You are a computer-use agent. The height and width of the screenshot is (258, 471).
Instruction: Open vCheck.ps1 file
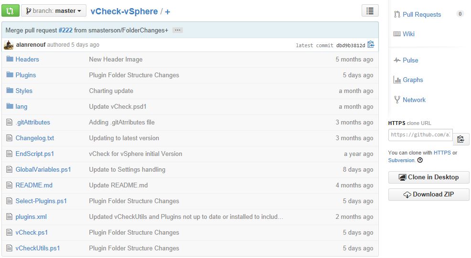click(x=32, y=233)
